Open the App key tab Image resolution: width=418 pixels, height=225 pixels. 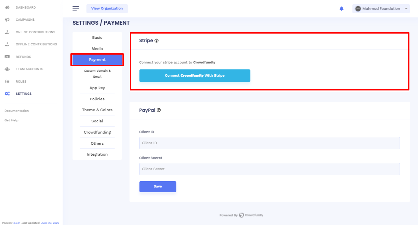(x=97, y=88)
